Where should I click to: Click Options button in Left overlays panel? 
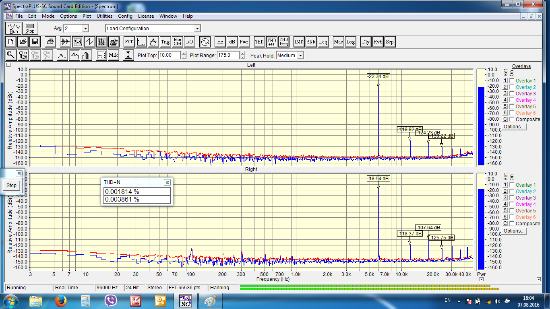[514, 127]
